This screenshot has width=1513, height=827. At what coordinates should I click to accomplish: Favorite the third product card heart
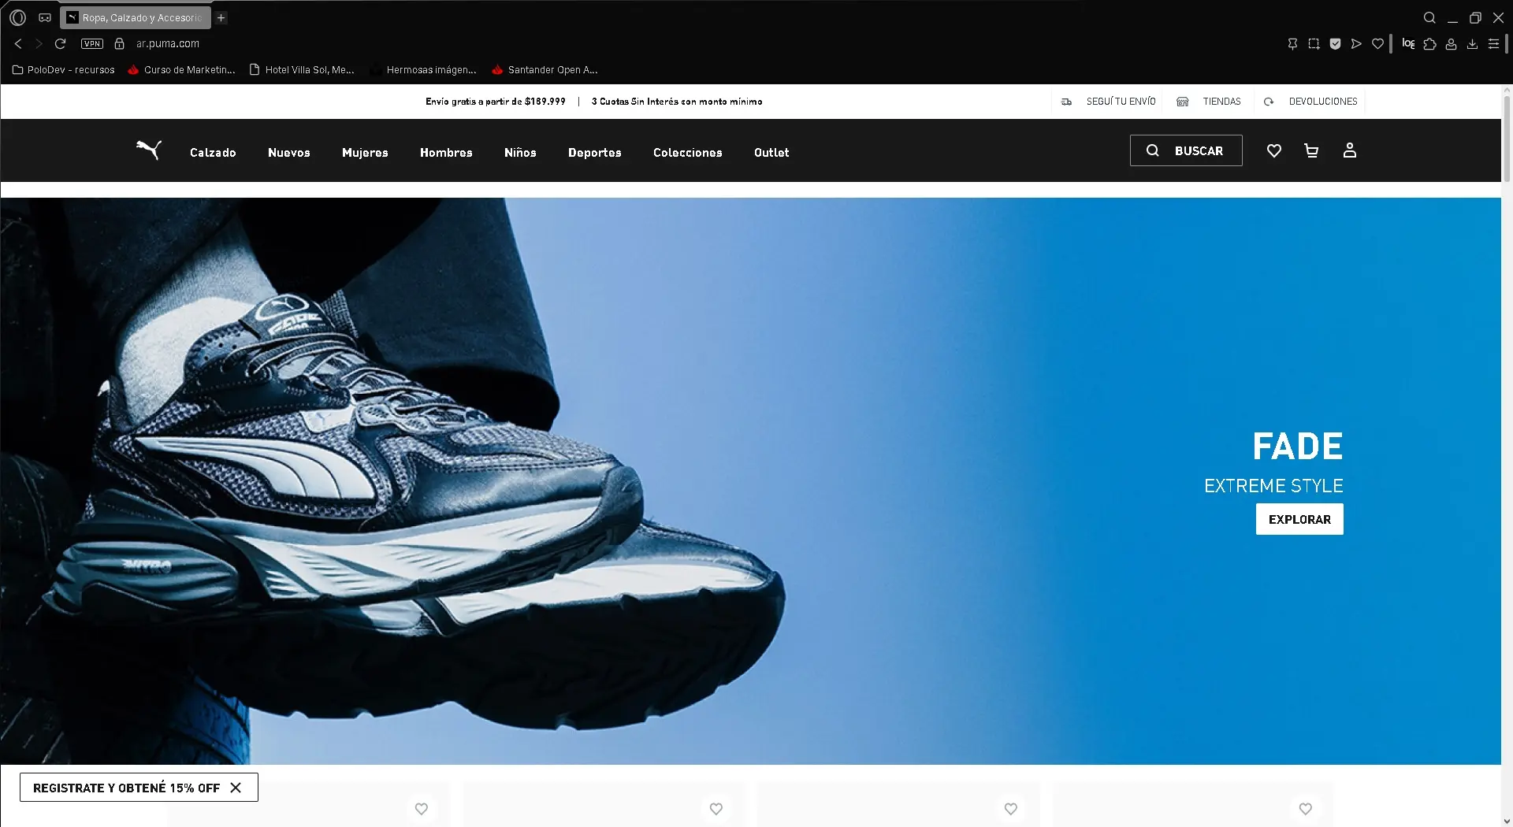pyautogui.click(x=1011, y=809)
